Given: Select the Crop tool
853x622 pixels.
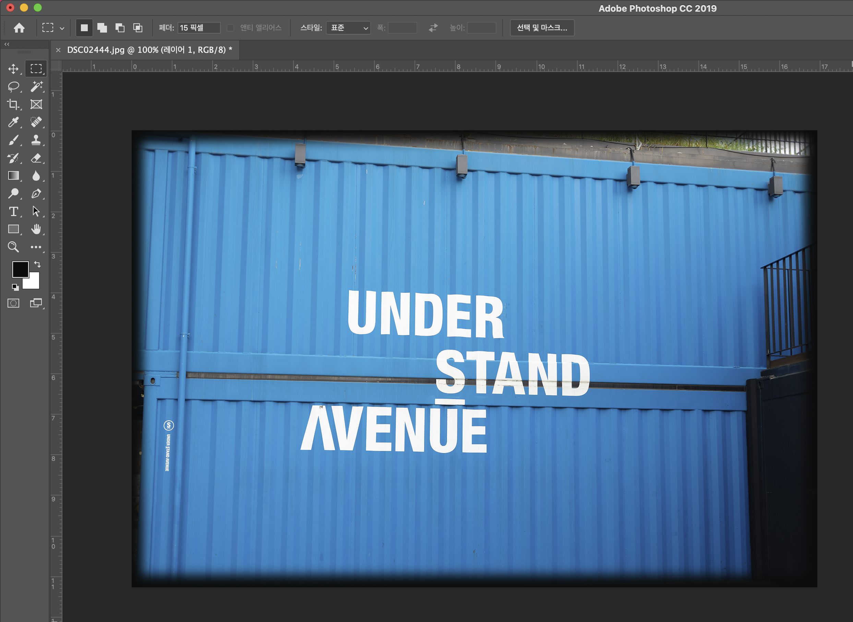Looking at the screenshot, I should (x=14, y=104).
